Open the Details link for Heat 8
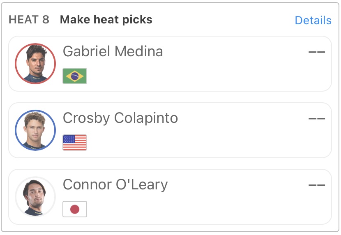The height and width of the screenshot is (235, 341). [x=313, y=21]
